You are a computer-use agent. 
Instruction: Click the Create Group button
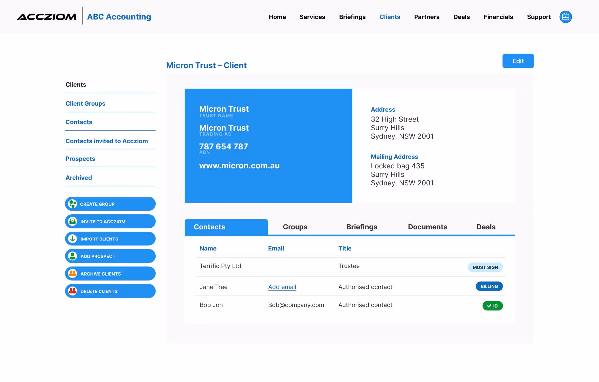(x=110, y=204)
